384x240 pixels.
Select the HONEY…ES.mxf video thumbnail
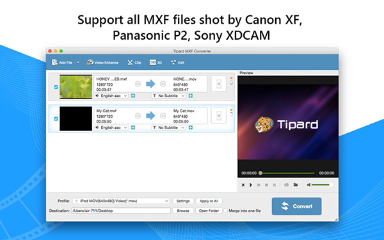76,87
